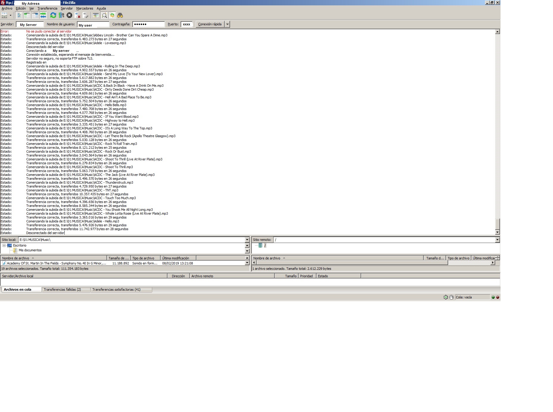The height and width of the screenshot is (412, 553).
Task: Click the Cola: vacía status field
Action: pyautogui.click(x=473, y=297)
